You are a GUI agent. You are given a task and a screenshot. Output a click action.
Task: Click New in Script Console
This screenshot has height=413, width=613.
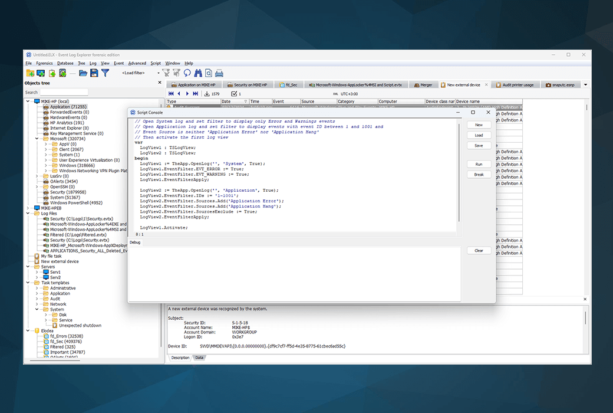479,125
